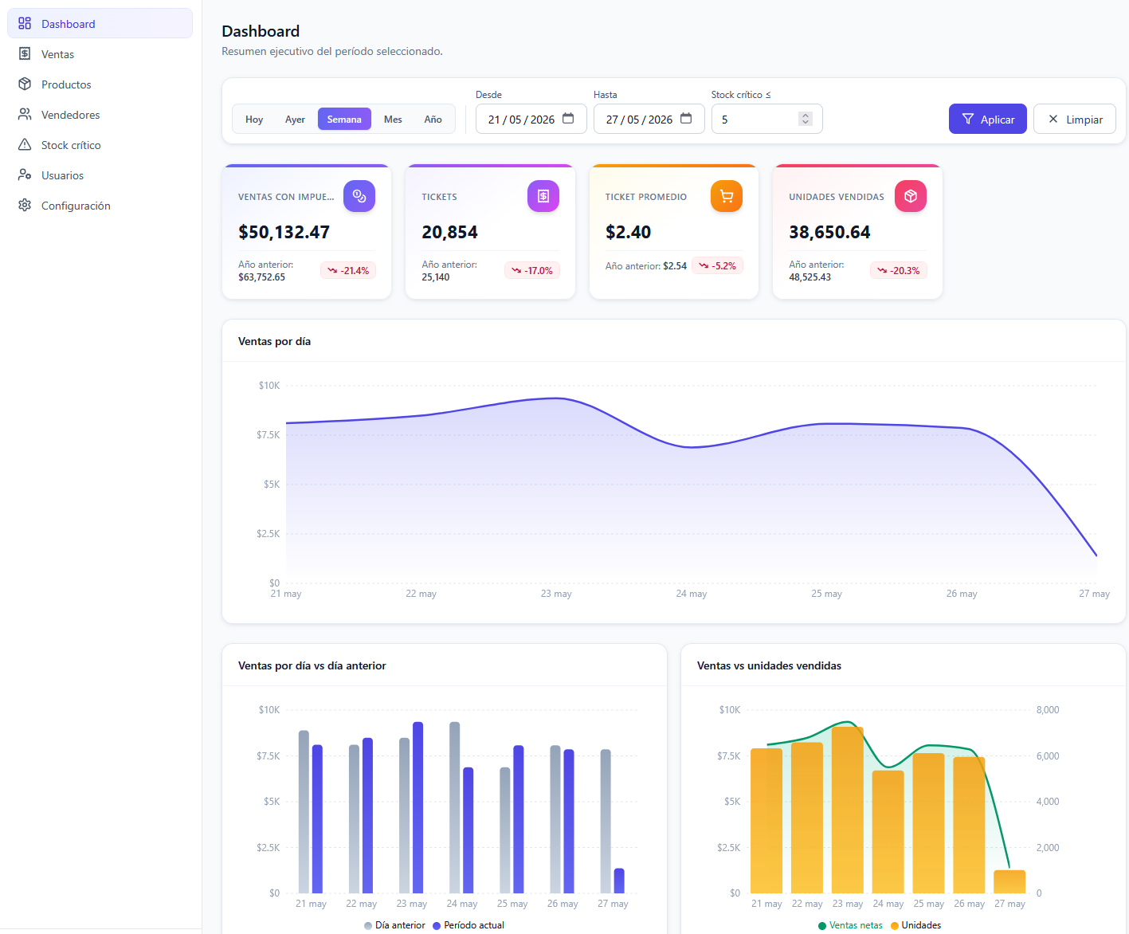Toggle Período actual legend series
Screen dimensions: 1129x934
point(468,925)
